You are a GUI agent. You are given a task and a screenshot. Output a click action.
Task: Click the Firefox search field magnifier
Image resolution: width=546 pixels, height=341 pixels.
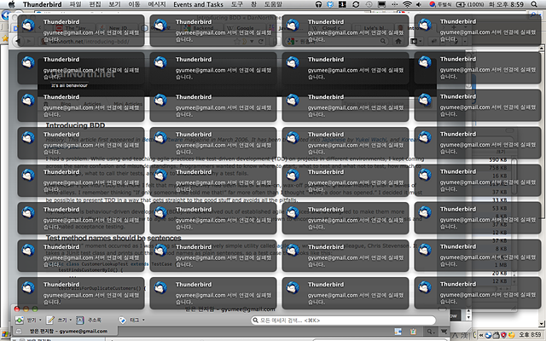[x=383, y=41]
